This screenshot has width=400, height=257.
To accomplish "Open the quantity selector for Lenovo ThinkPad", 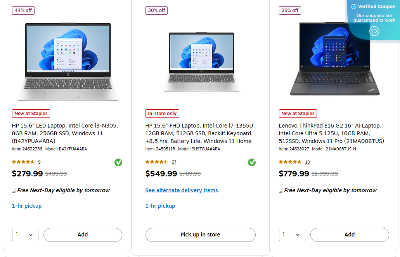I will 292,235.
